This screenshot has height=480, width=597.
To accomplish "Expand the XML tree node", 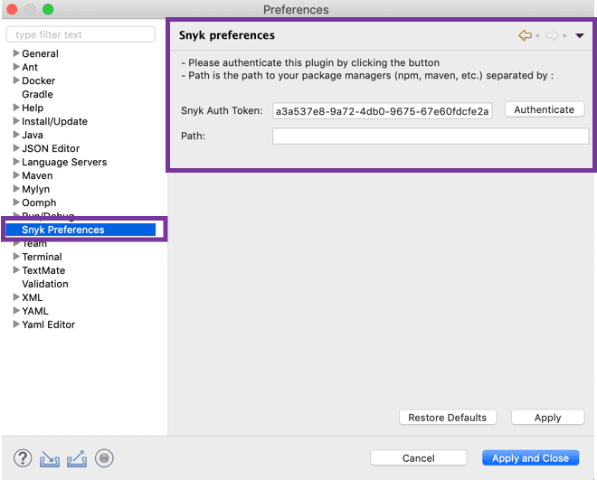I will [16, 297].
